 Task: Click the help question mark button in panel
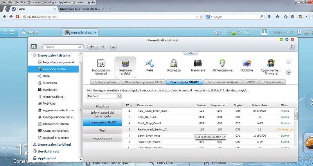pyautogui.click(x=291, y=47)
